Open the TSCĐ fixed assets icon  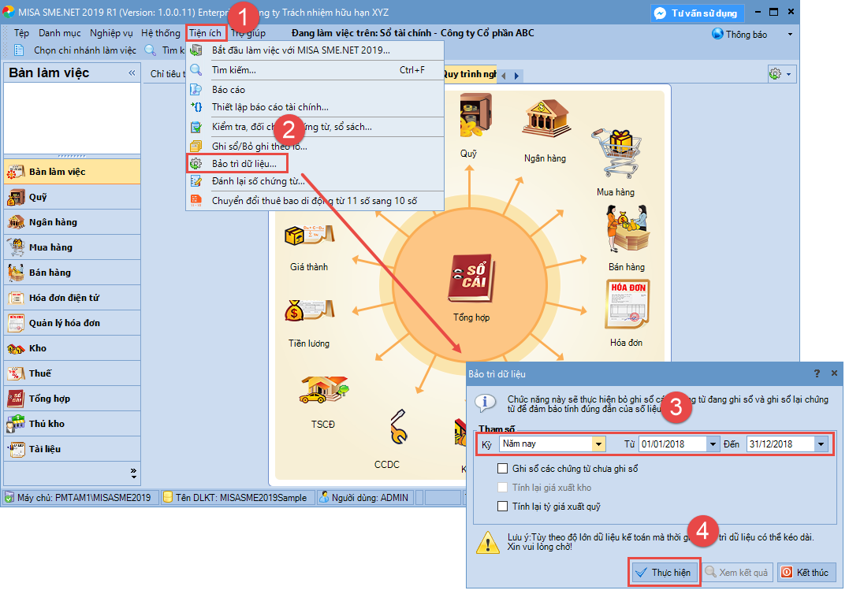coord(323,392)
